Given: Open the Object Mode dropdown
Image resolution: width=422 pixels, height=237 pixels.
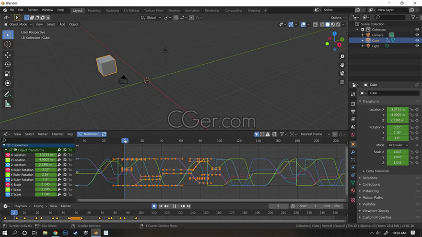Looking at the screenshot, I should point(18,24).
